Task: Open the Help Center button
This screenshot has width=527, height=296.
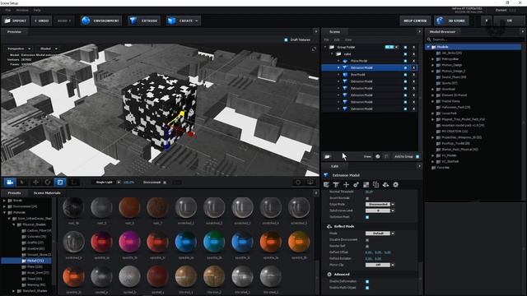Action: tap(415, 21)
